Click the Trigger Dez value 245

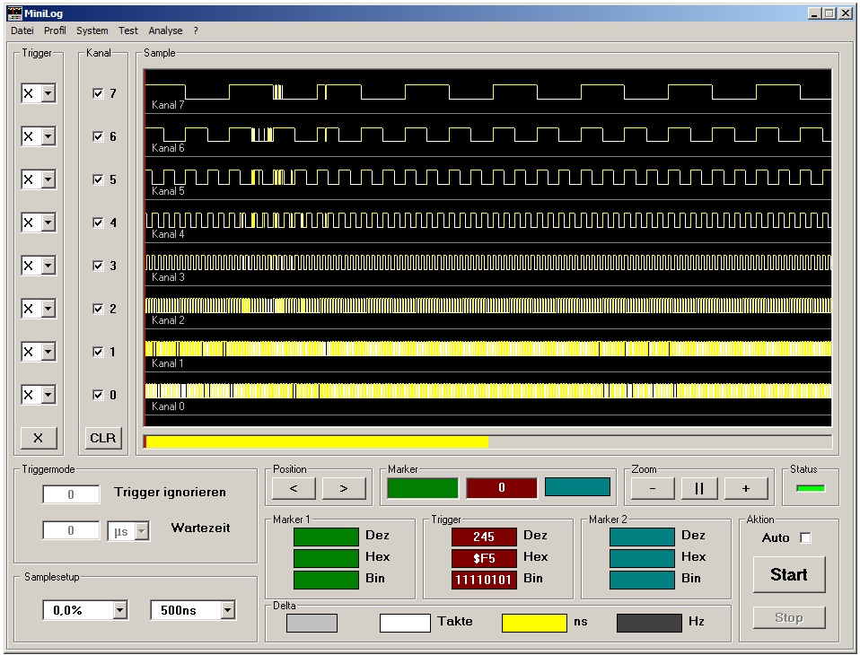coord(484,537)
